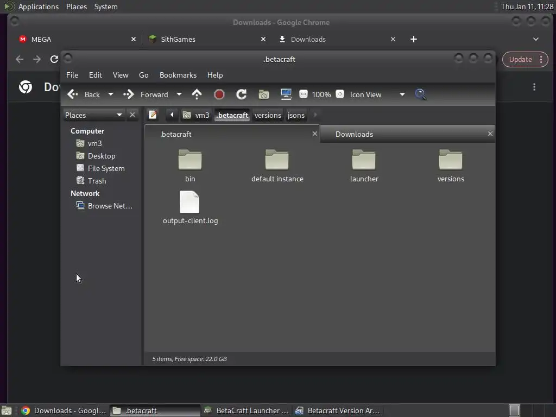Close the SithGames tab in Chrome
The width and height of the screenshot is (556, 417).
pyautogui.click(x=263, y=39)
